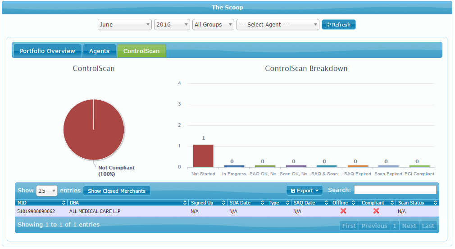Click the red X in Offline column
The width and height of the screenshot is (455, 249).
click(x=343, y=211)
